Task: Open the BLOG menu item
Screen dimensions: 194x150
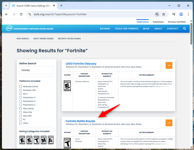Action: coord(146,28)
